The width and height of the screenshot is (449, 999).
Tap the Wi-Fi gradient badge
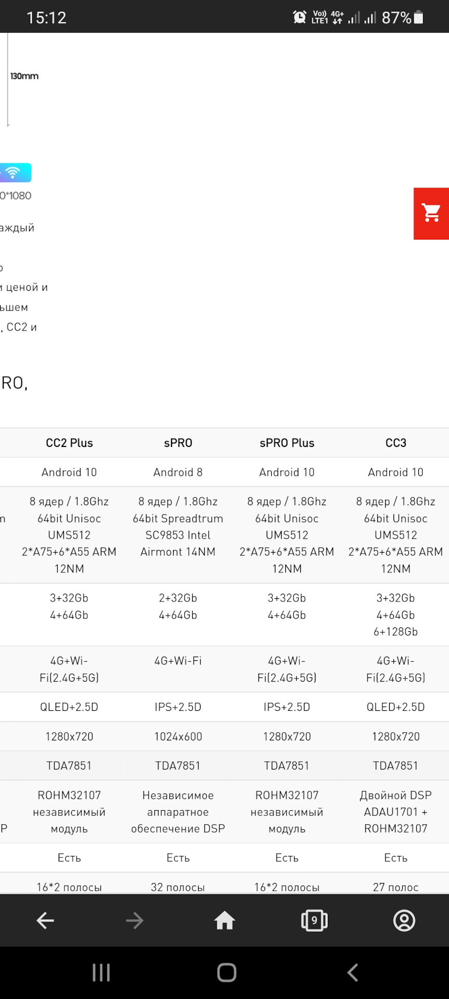(x=15, y=173)
